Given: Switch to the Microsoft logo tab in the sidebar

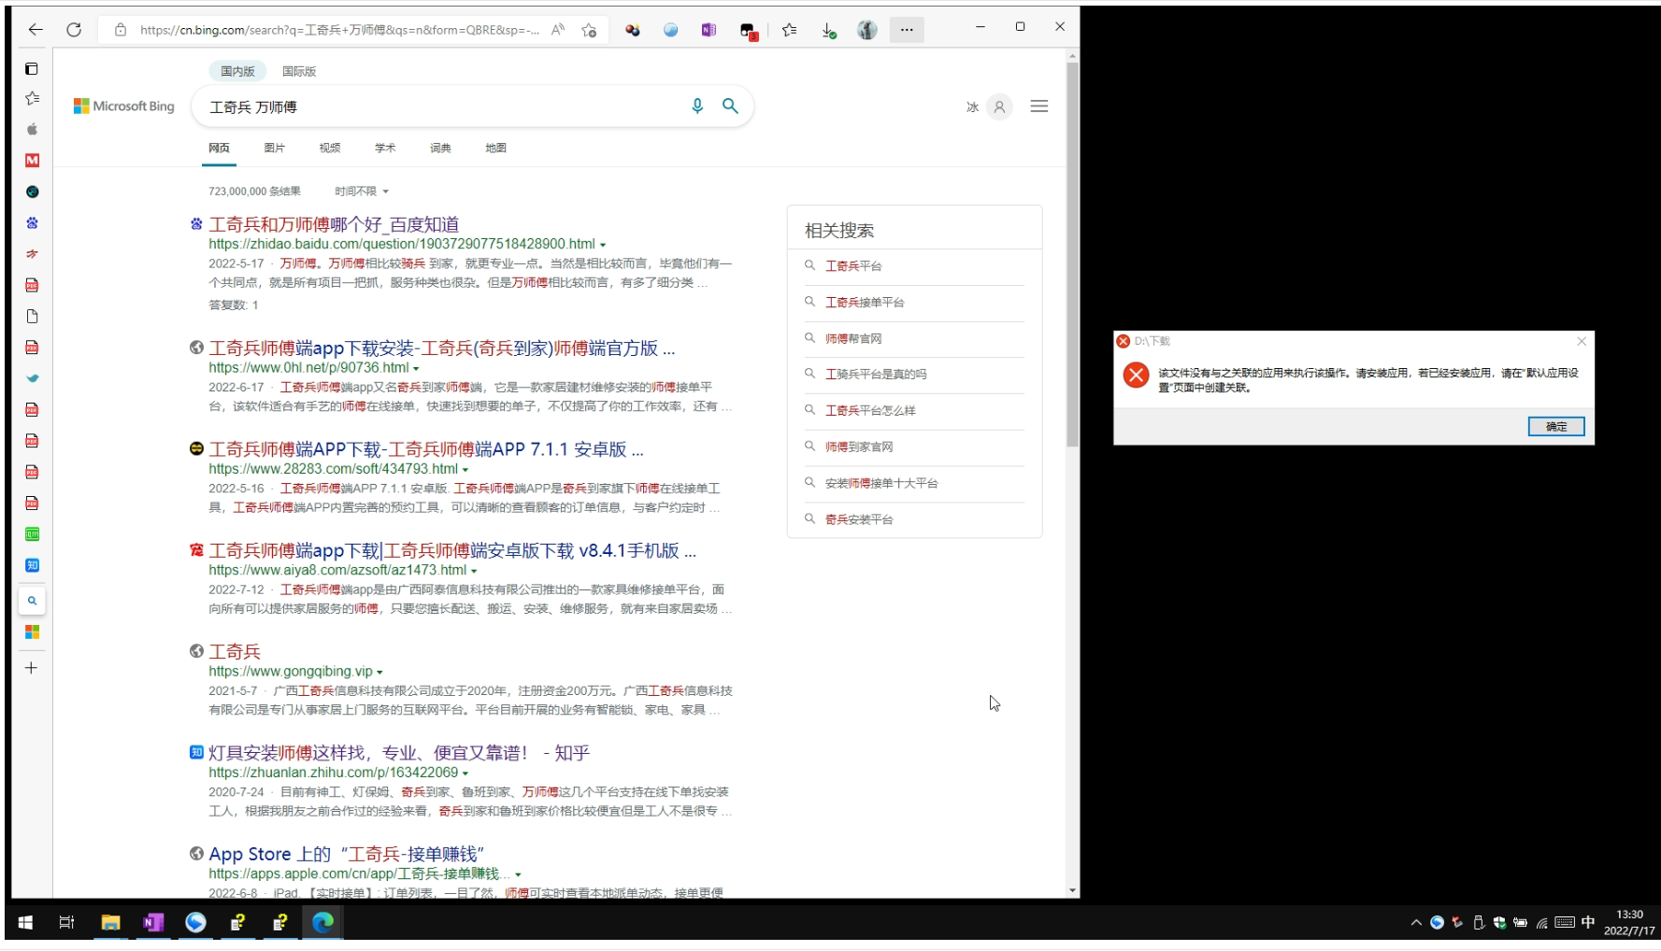Looking at the screenshot, I should click(x=32, y=632).
